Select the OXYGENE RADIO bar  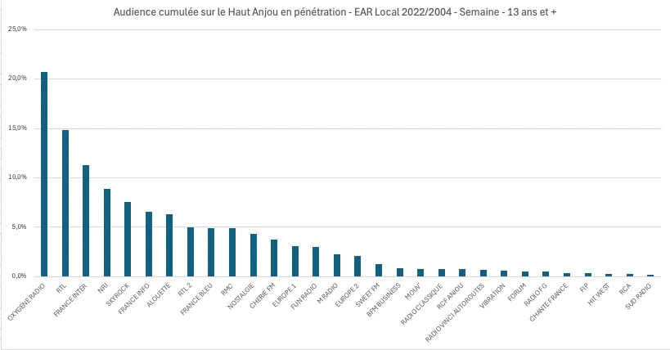tap(44, 174)
